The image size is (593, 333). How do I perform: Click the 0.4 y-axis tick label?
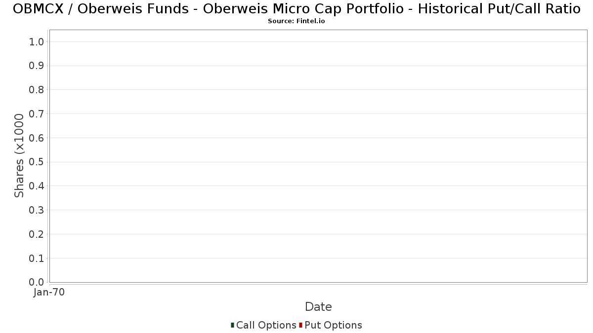pyautogui.click(x=37, y=186)
